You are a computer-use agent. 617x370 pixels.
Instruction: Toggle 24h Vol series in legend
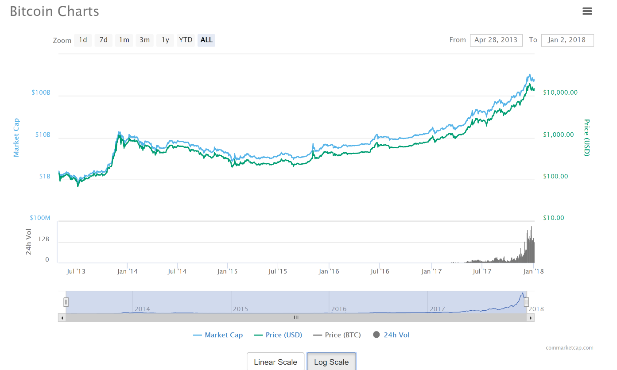pos(391,335)
